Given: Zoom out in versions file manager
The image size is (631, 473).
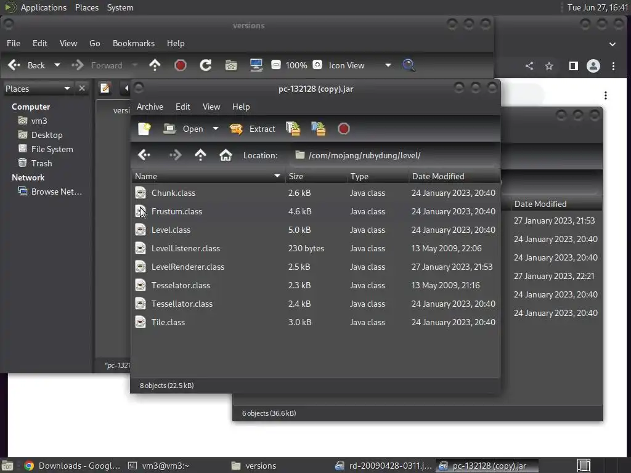Looking at the screenshot, I should 275,65.
